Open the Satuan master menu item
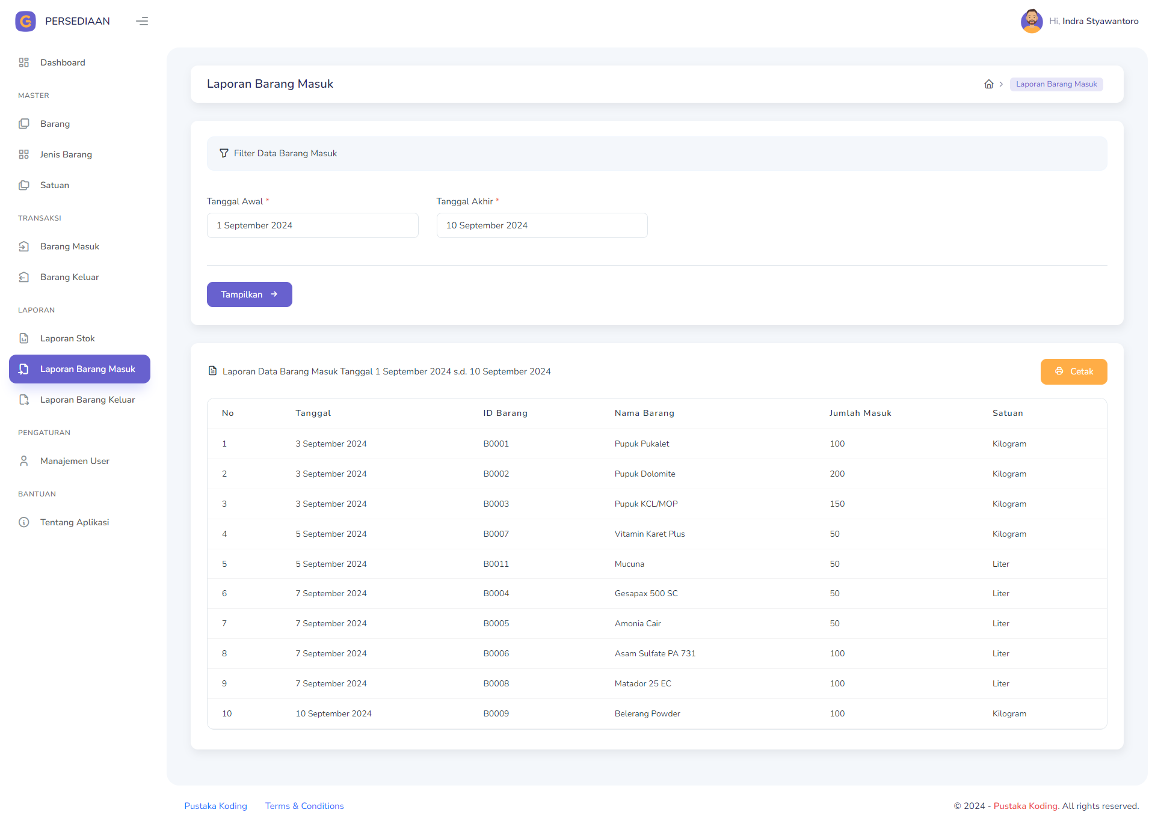Viewport: 1155px width, 827px height. (x=54, y=185)
